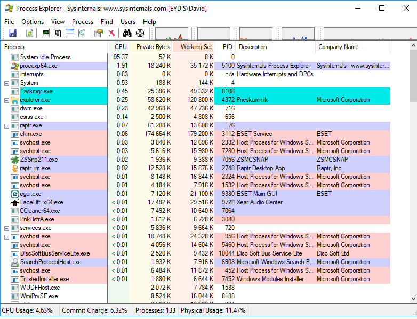The height and width of the screenshot is (319, 417).
Task: Click the ZSSnp211.exe green clover icon
Action: (15, 159)
